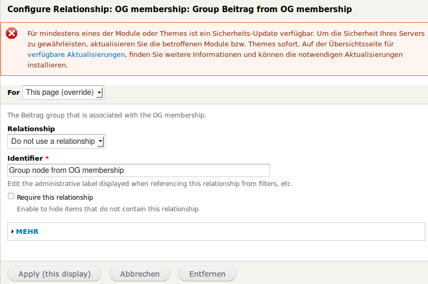Screen dimensions: 428x284
Task: Click into the Identifier text field
Action: [139, 170]
